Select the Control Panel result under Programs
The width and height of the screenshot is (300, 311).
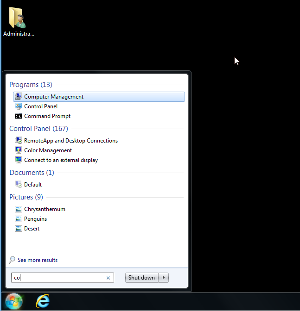(x=41, y=106)
